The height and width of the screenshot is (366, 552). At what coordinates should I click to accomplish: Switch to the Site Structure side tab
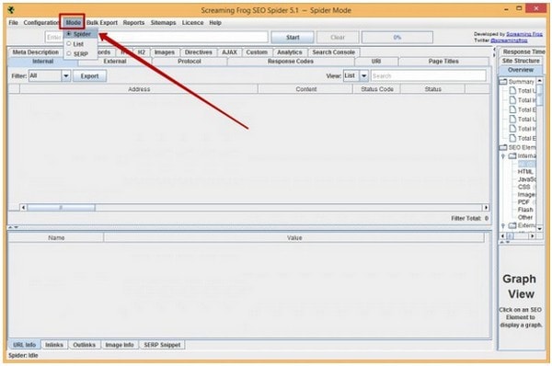pyautogui.click(x=521, y=61)
